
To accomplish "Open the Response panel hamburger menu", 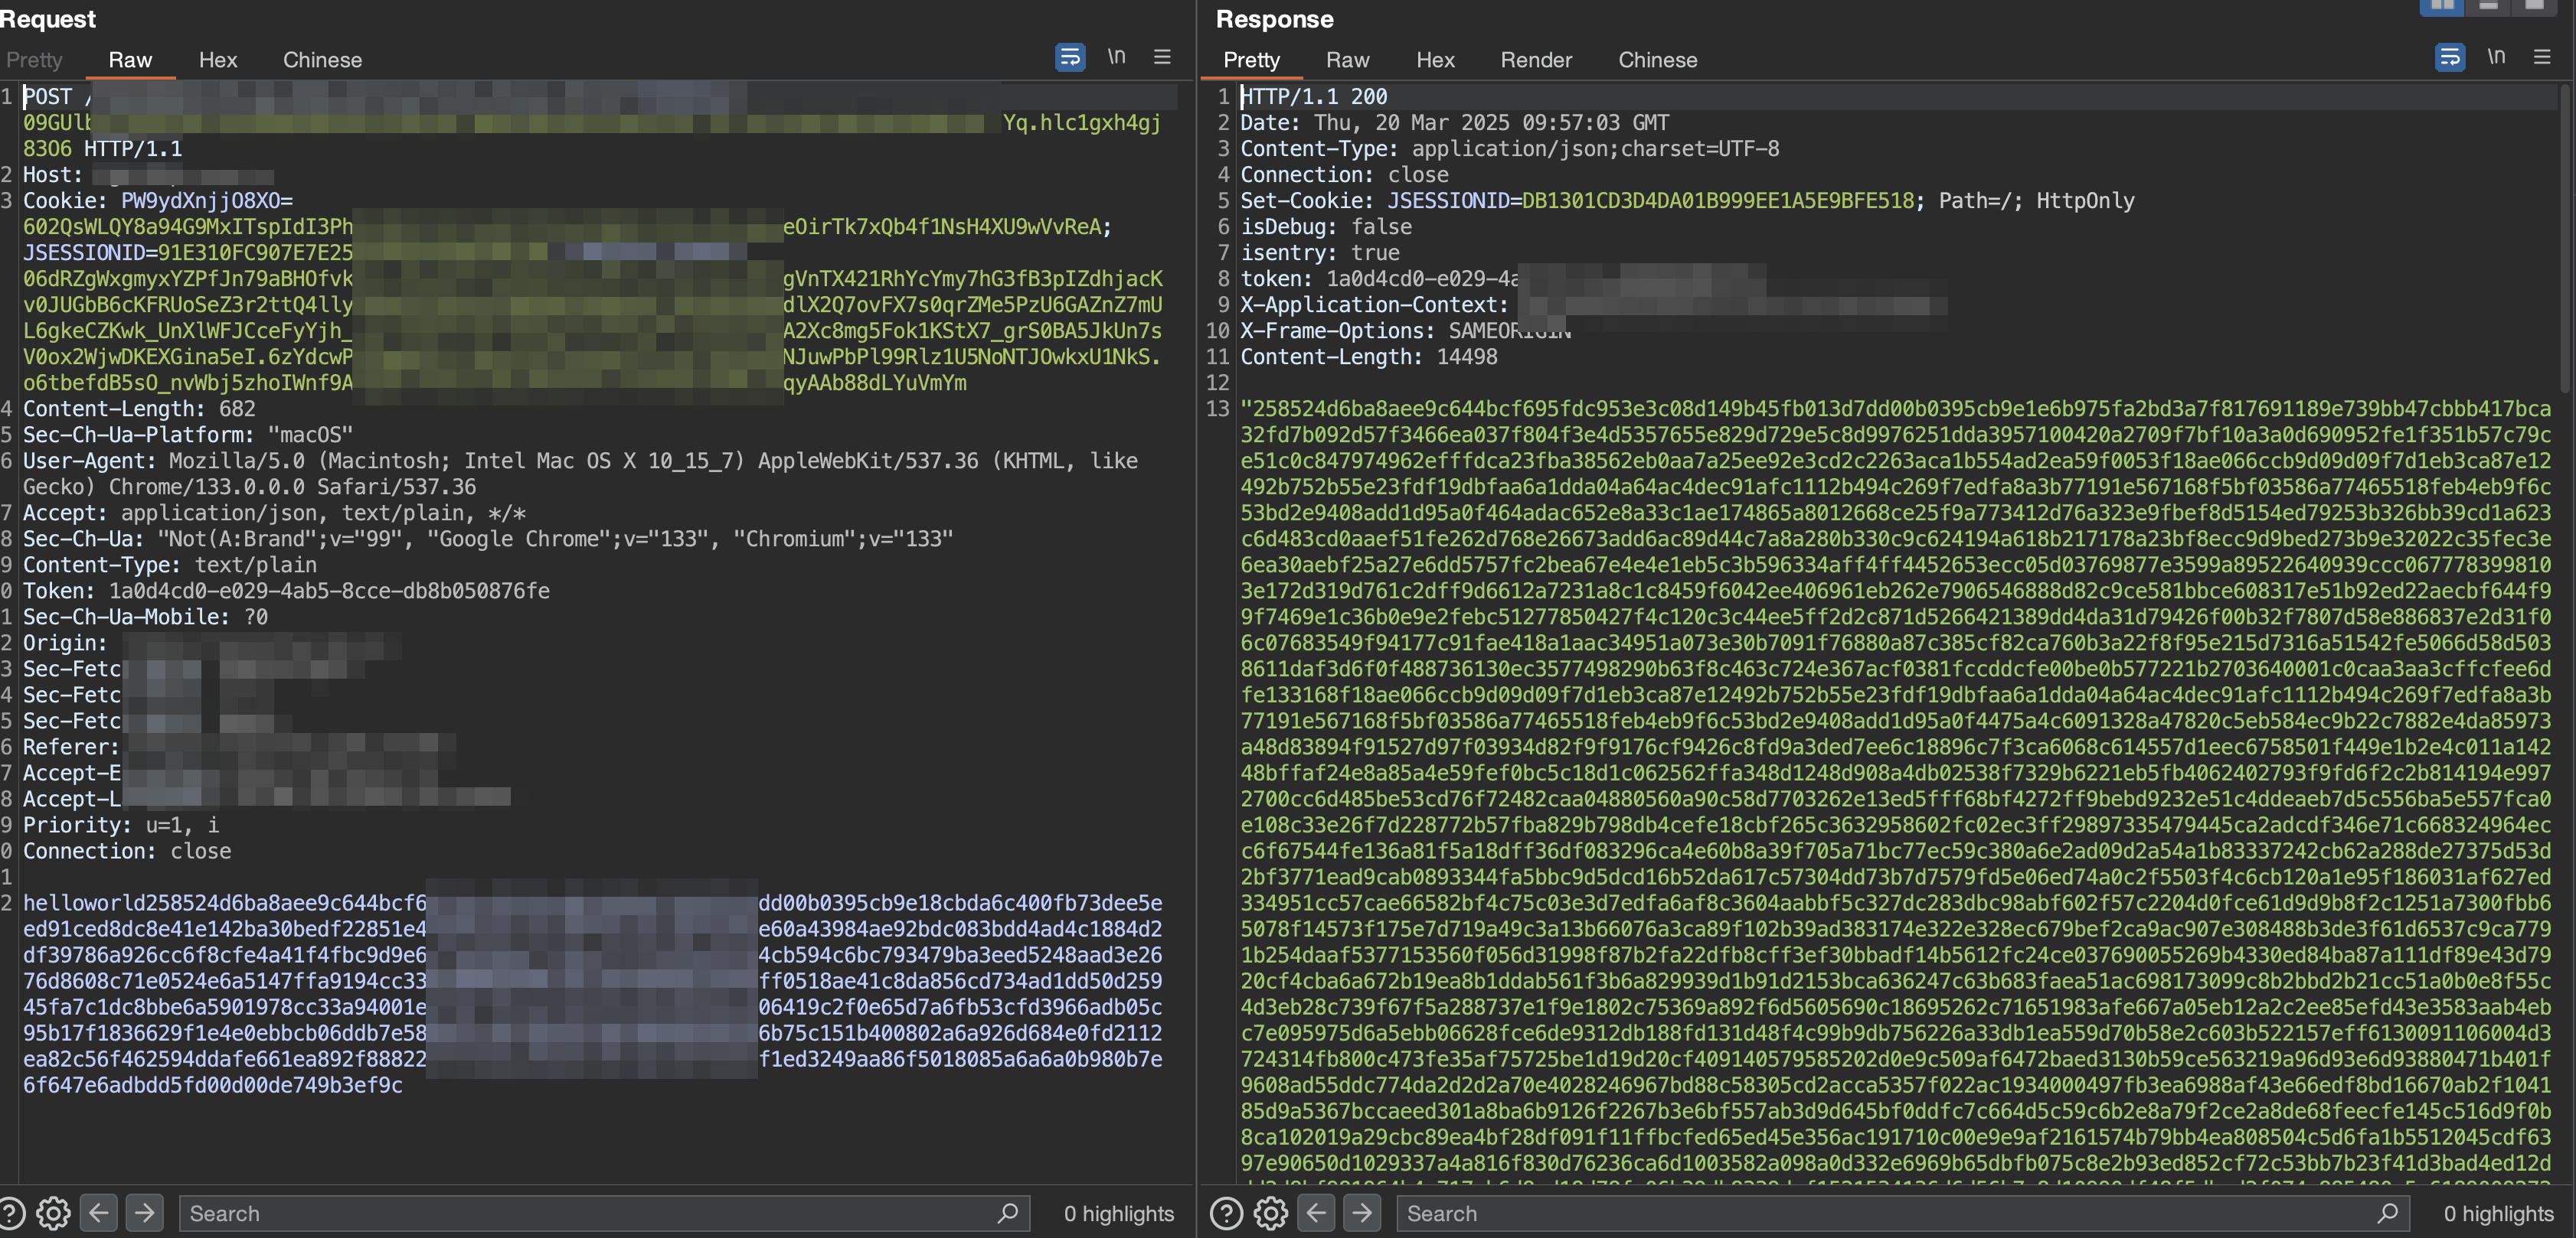I will (x=2542, y=57).
